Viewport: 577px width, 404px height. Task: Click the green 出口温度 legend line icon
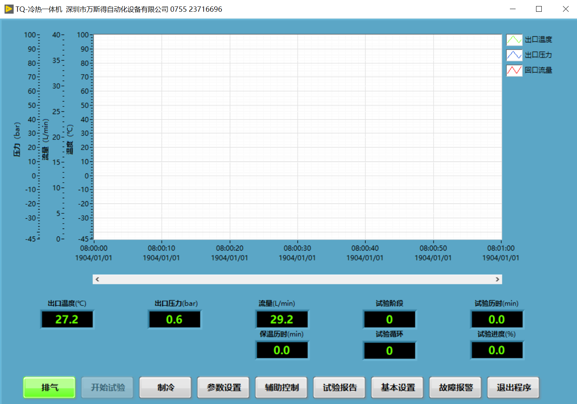pyautogui.click(x=514, y=40)
